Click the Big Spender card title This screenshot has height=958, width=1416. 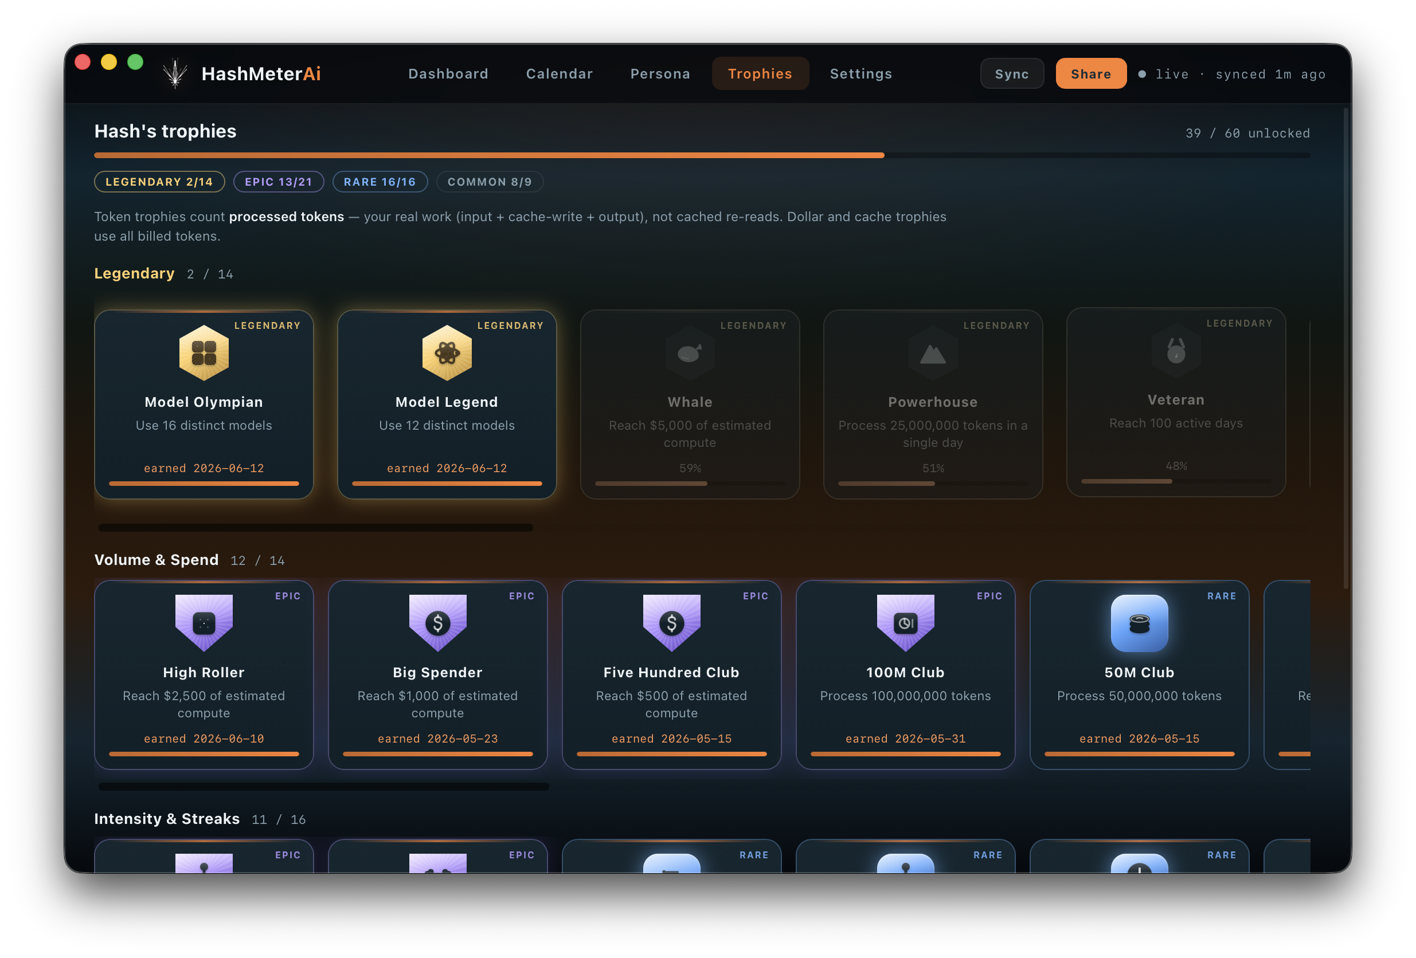[x=437, y=672]
